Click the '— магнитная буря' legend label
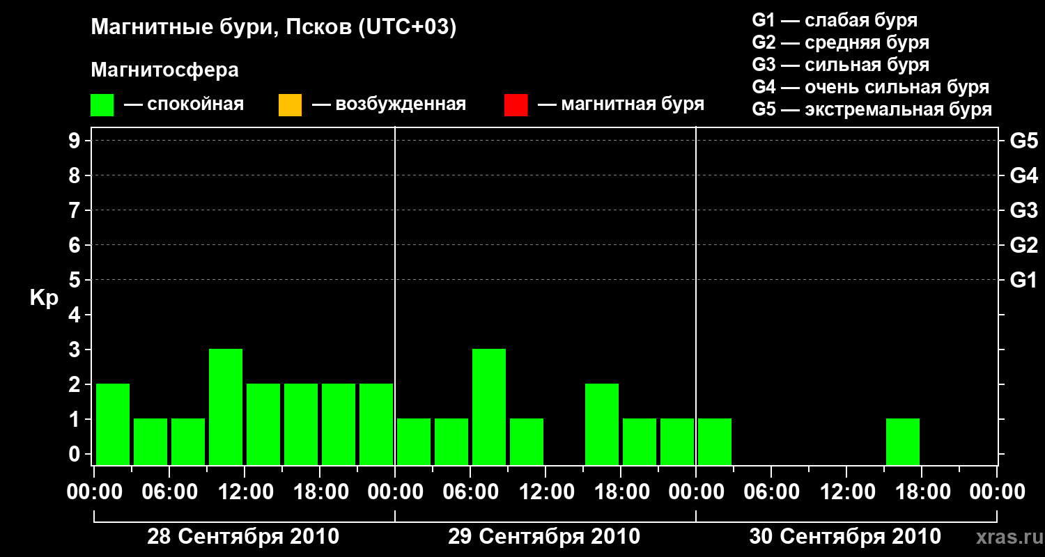 621,105
